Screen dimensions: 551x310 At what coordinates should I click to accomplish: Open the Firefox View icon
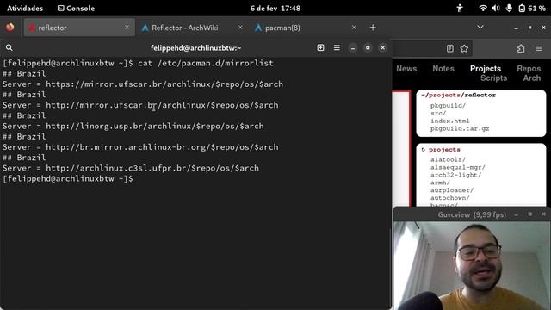[10, 28]
